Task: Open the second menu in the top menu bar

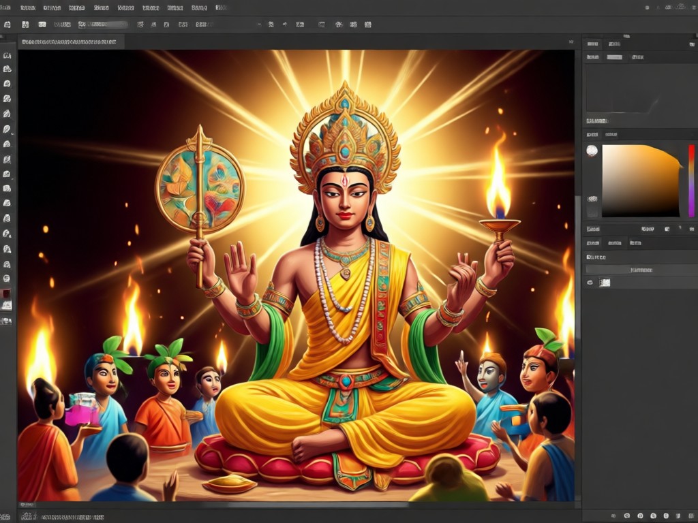Action: (x=27, y=7)
